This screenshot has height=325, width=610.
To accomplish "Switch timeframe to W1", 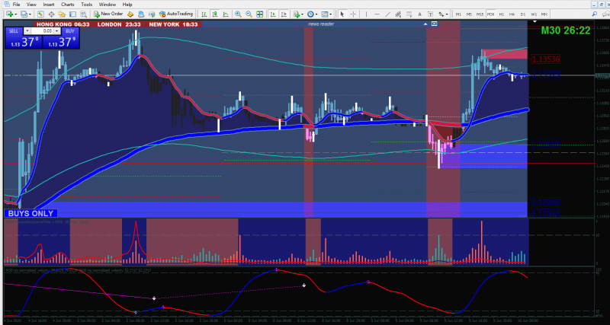I will tap(534, 14).
